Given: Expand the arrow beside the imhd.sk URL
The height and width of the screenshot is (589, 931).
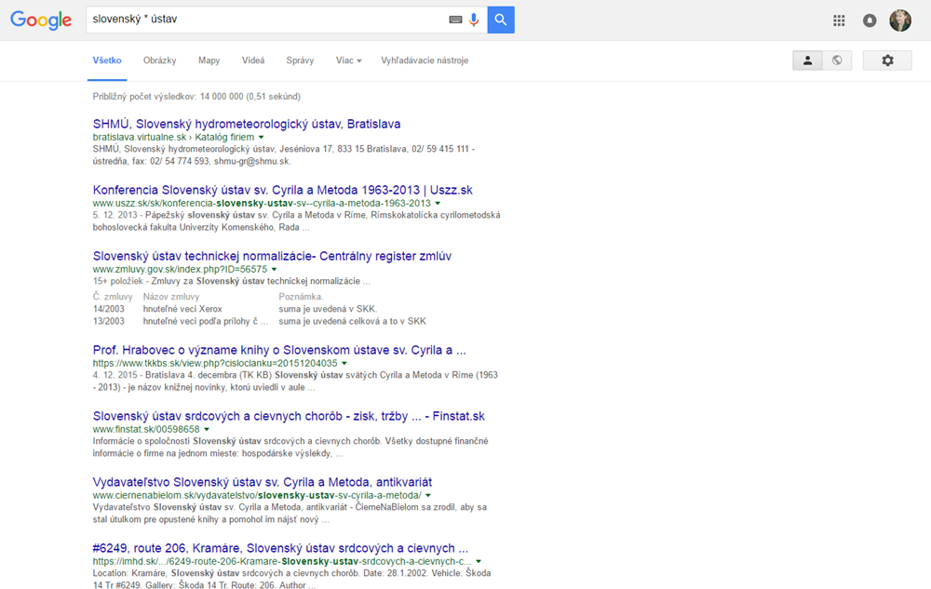Looking at the screenshot, I should pyautogui.click(x=479, y=561).
